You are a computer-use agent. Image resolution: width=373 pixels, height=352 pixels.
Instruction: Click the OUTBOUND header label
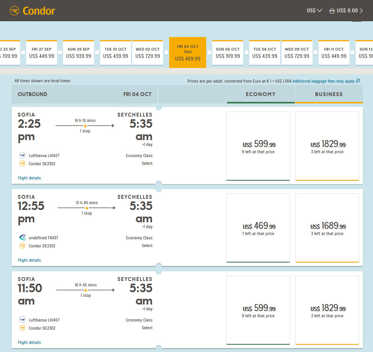coord(32,94)
